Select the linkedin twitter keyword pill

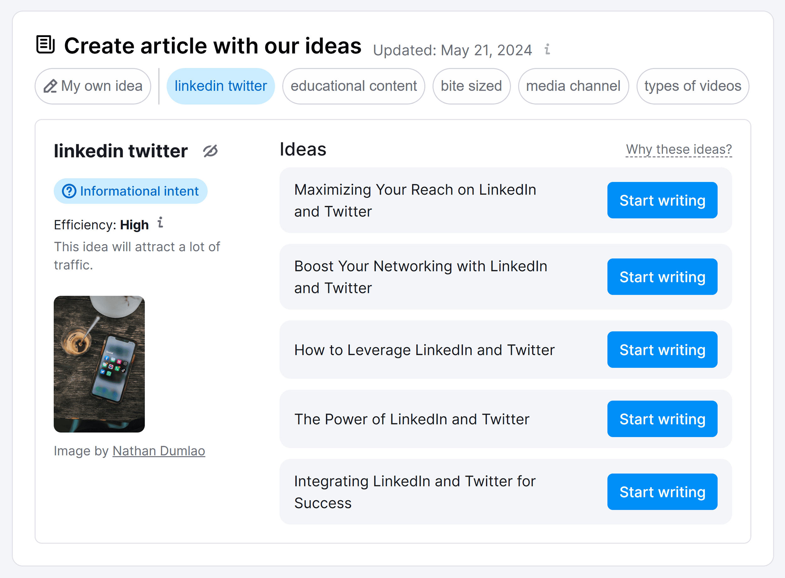click(221, 86)
